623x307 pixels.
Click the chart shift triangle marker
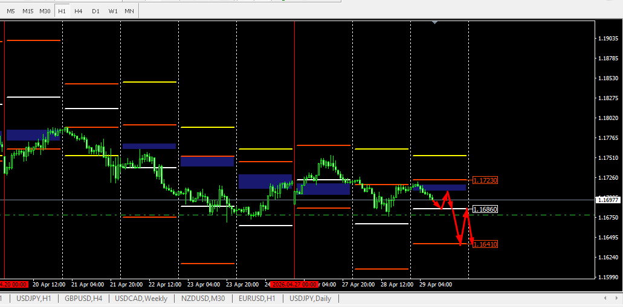point(434,22)
